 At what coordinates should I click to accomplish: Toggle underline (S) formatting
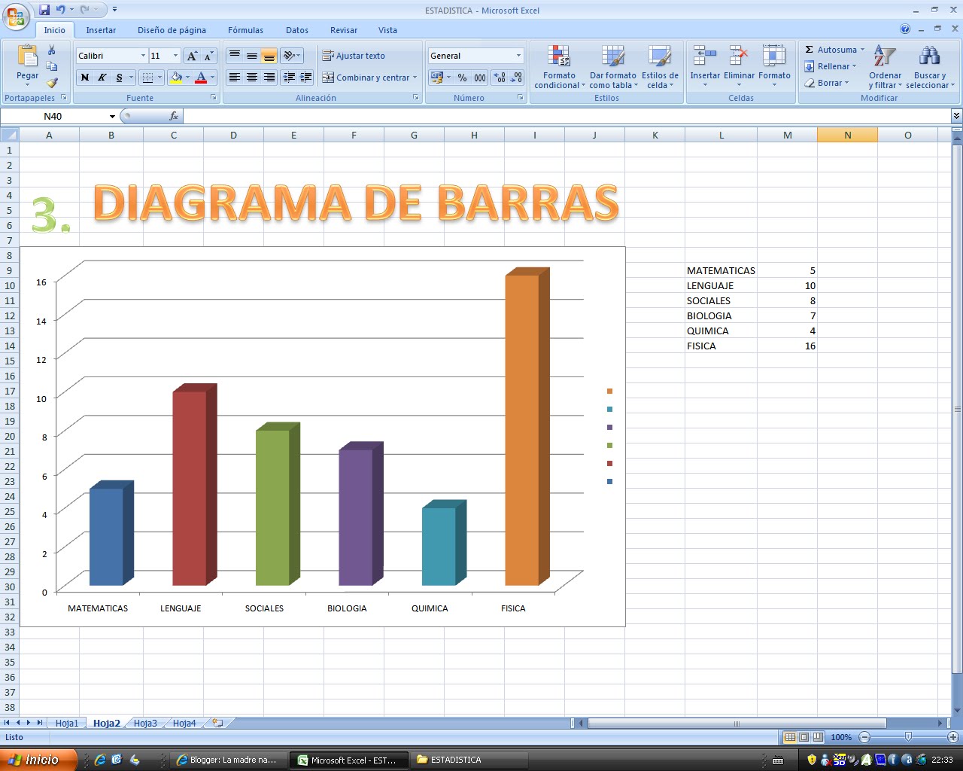pos(119,78)
